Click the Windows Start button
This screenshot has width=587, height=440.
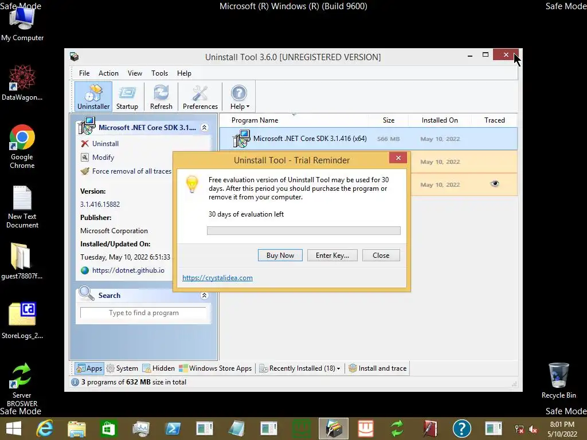pyautogui.click(x=14, y=429)
